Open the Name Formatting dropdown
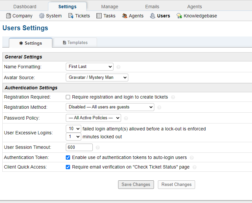252x203 pixels. click(89, 67)
